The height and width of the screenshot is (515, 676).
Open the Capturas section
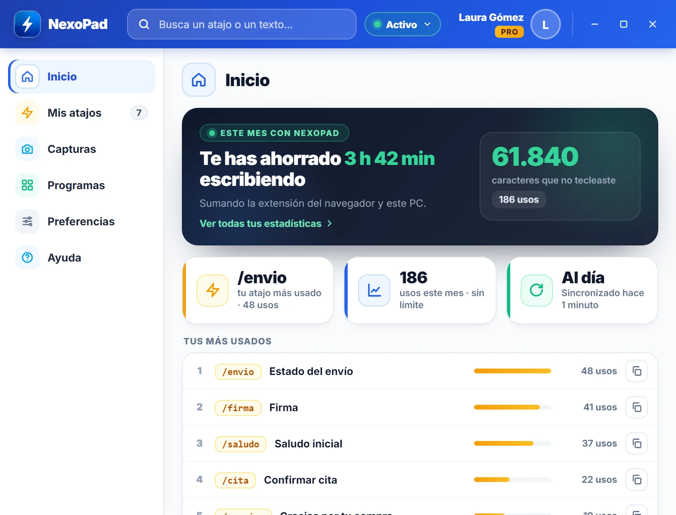82,149
